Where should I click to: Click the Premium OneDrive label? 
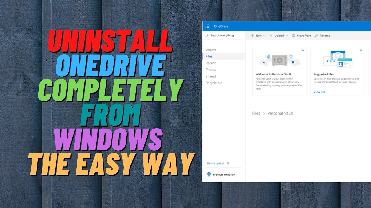click(224, 175)
